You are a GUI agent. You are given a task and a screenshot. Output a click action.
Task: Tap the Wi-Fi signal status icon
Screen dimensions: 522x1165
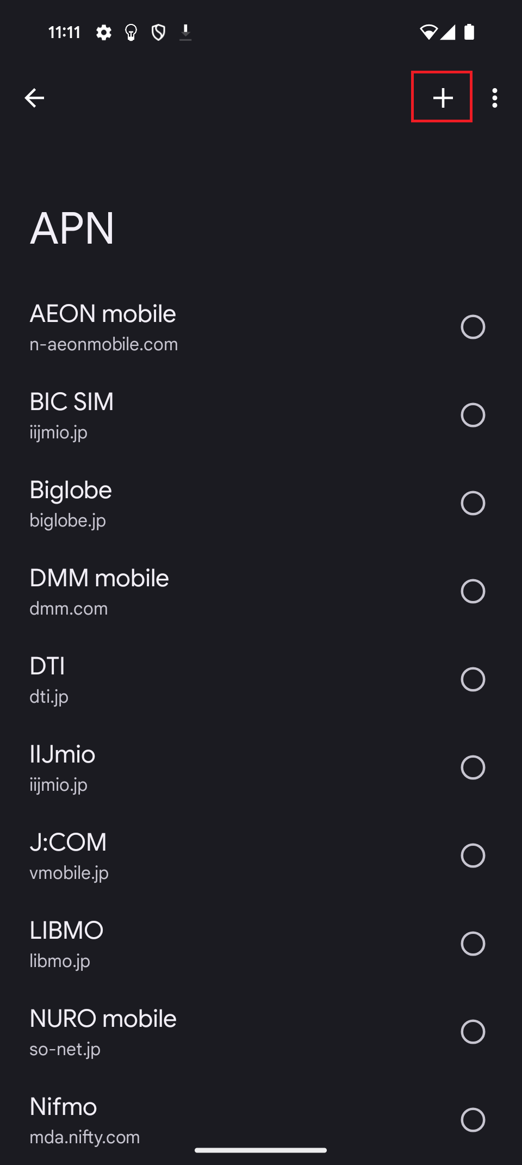click(428, 33)
